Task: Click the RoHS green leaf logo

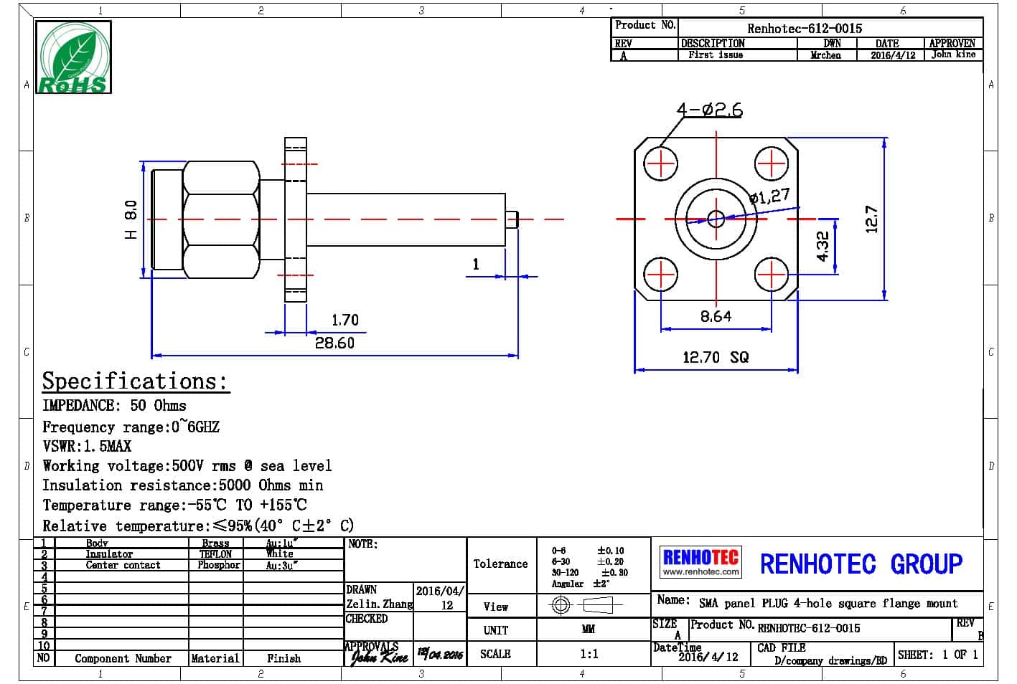Action: tap(74, 58)
